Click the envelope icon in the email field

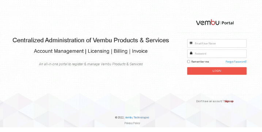click(191, 43)
